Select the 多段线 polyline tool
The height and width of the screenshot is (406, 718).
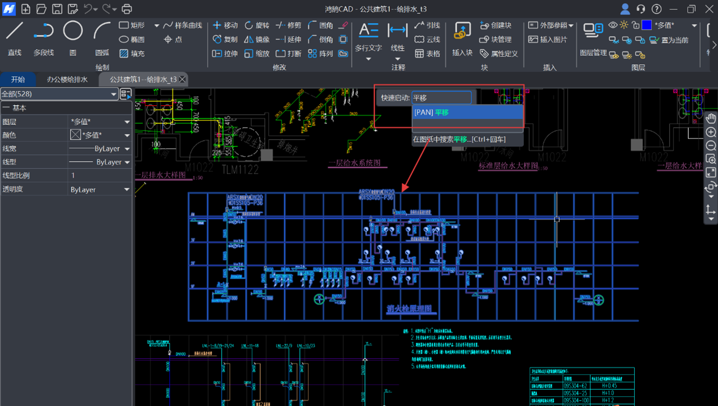coord(44,37)
